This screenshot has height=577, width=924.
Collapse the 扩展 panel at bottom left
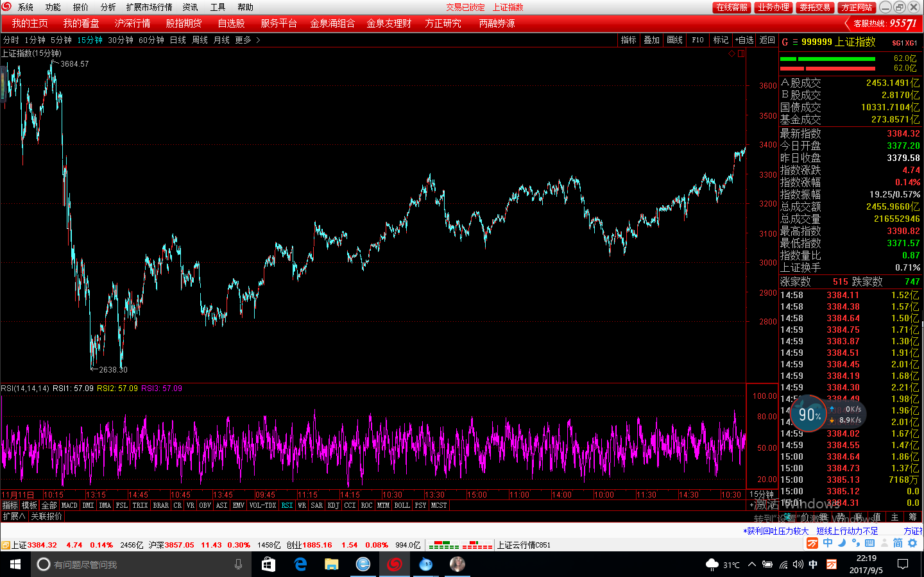[x=13, y=516]
